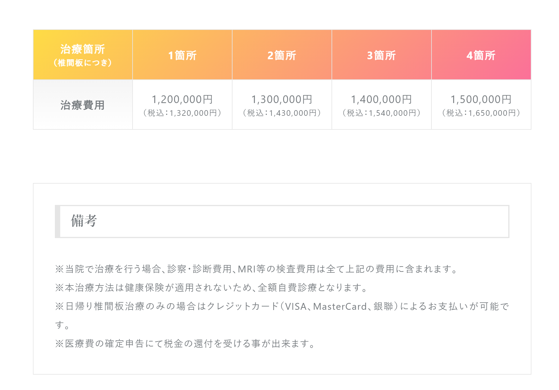The width and height of the screenshot is (559, 390).
Task: Click the note about 健康保険 not applying
Action: pos(212,288)
